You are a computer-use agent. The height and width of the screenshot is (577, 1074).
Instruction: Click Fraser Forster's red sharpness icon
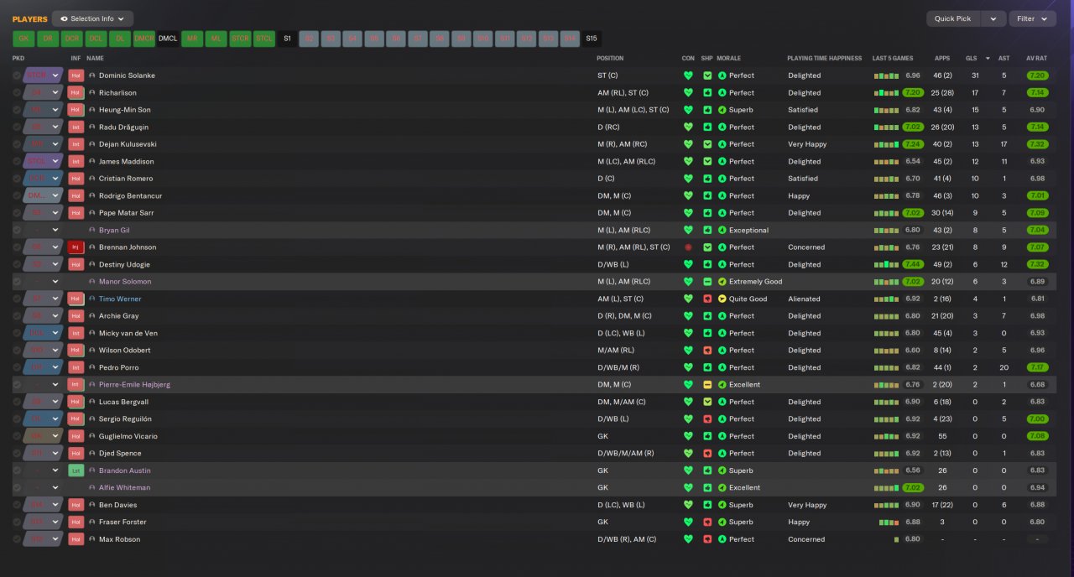point(707,522)
